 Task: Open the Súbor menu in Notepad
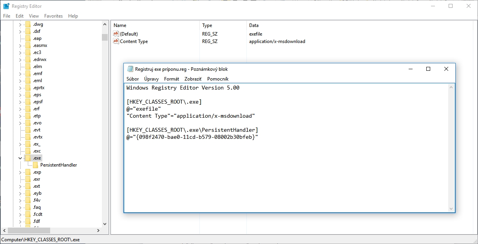(x=132, y=79)
